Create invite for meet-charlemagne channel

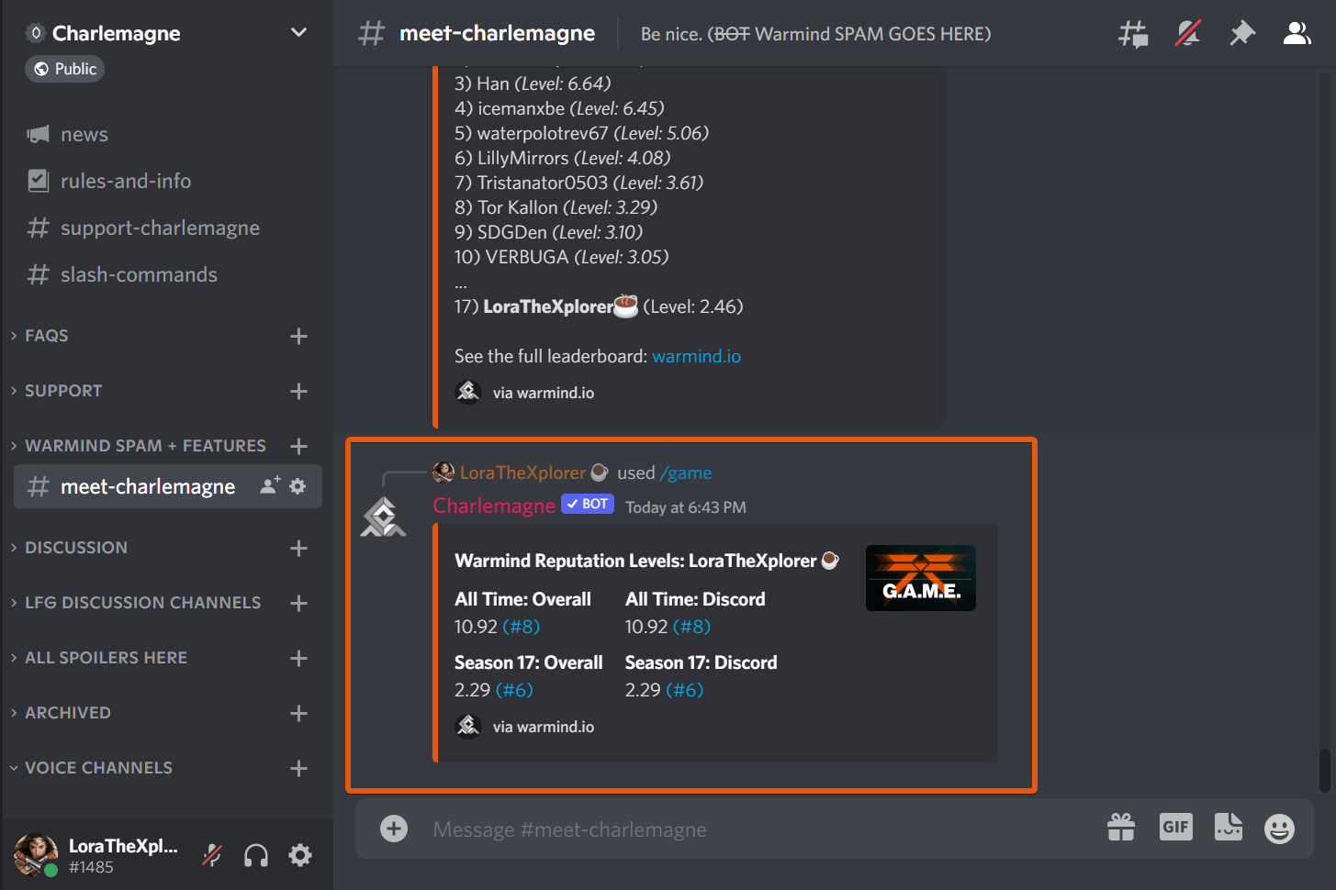(269, 486)
